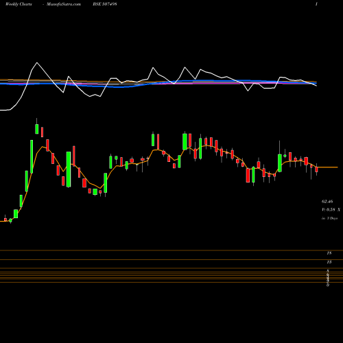Click the last red candlestick on the right

316,169
